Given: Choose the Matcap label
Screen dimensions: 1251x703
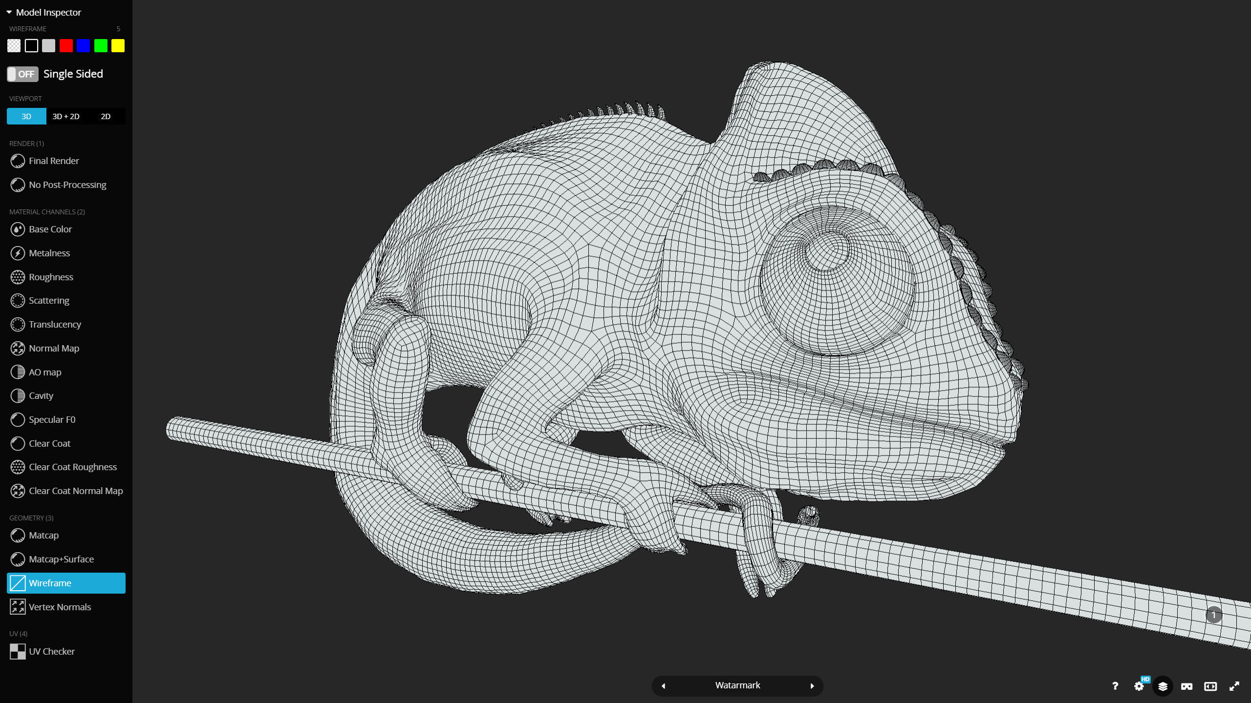Looking at the screenshot, I should (43, 536).
